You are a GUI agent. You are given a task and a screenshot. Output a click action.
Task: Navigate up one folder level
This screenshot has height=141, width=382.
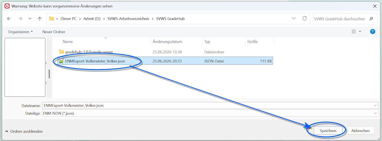tap(40, 19)
